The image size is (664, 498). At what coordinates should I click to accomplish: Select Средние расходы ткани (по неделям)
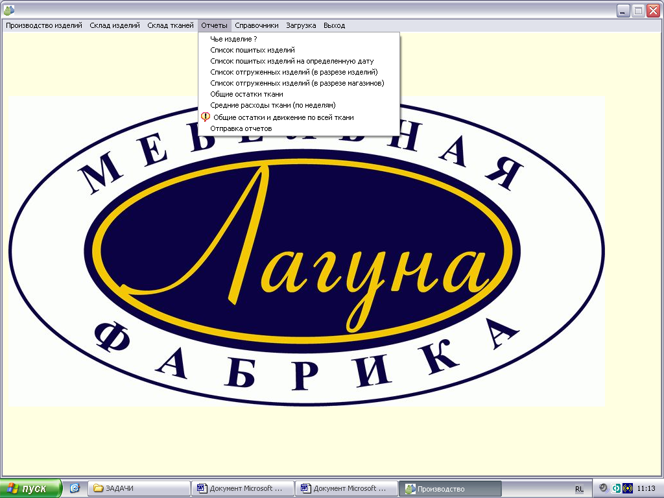pos(299,105)
